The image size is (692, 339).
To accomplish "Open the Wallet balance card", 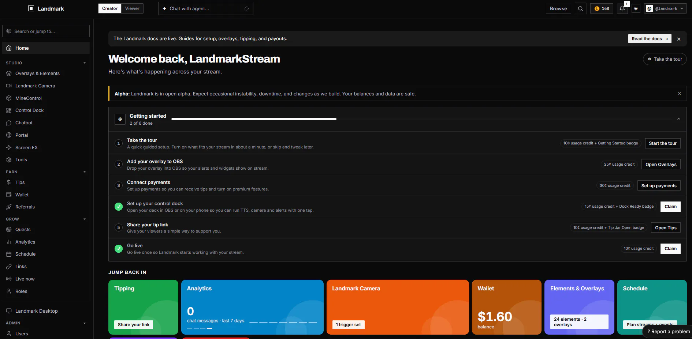I will point(506,307).
